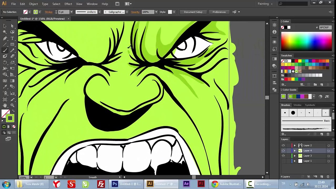The height and width of the screenshot is (189, 336).
Task: Select the Pen tool
Action: tap(5, 38)
